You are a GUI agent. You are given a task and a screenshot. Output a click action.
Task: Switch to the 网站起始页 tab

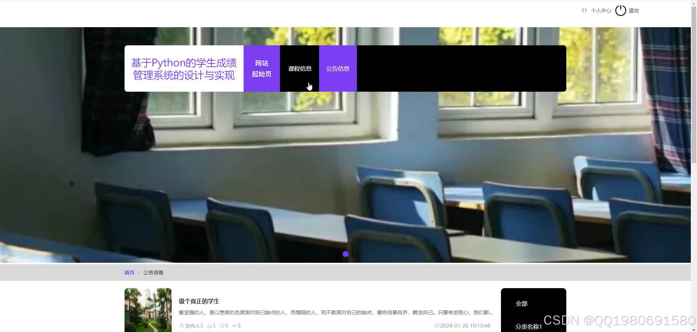tap(261, 68)
